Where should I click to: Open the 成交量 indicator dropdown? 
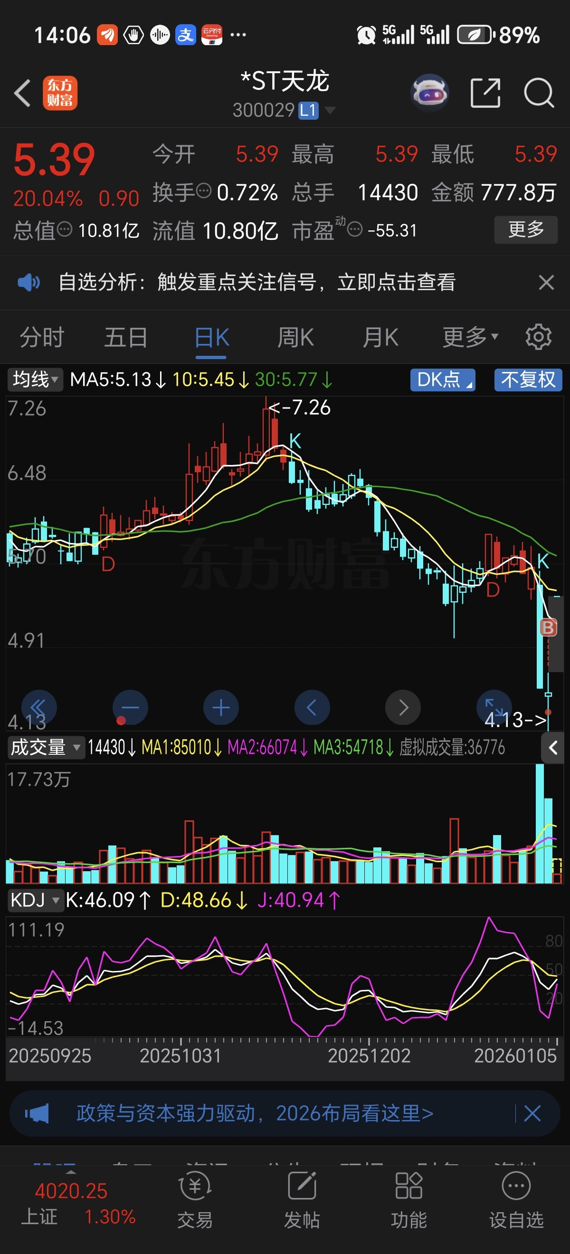pyautogui.click(x=46, y=747)
